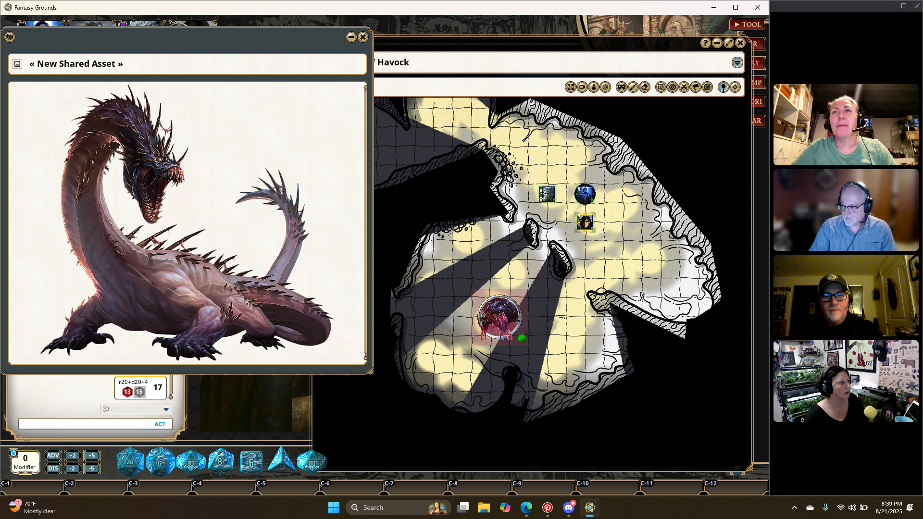The height and width of the screenshot is (519, 923).
Task: Click the d6 die
Action: click(251, 462)
